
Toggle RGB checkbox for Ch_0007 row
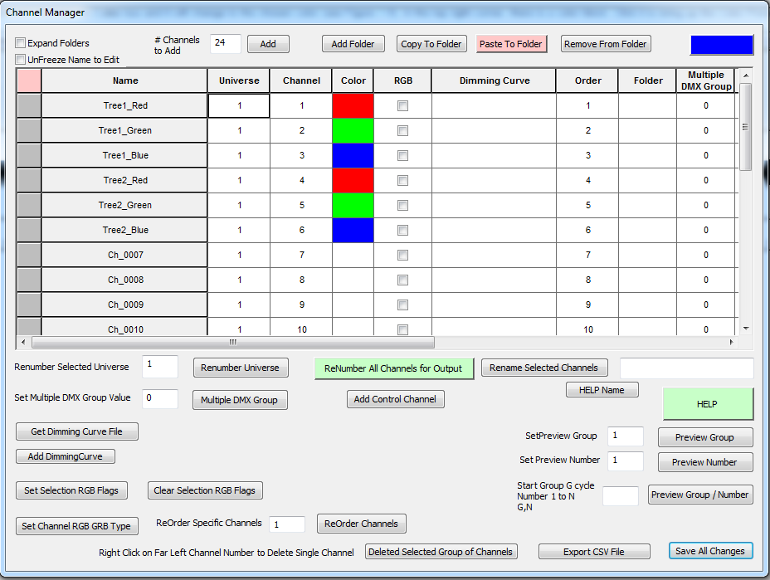pos(402,255)
